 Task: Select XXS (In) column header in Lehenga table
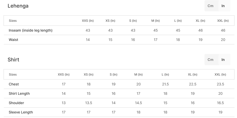pos(88,21)
